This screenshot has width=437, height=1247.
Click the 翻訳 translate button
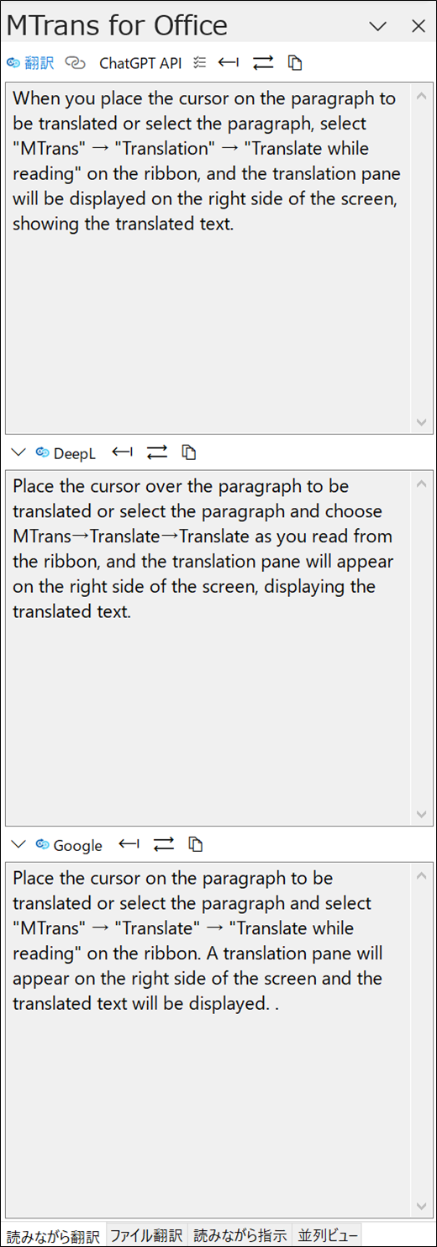click(29, 63)
